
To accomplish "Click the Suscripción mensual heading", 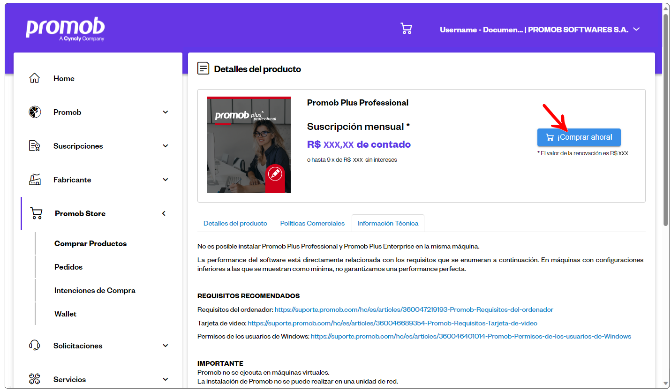I will click(x=359, y=127).
